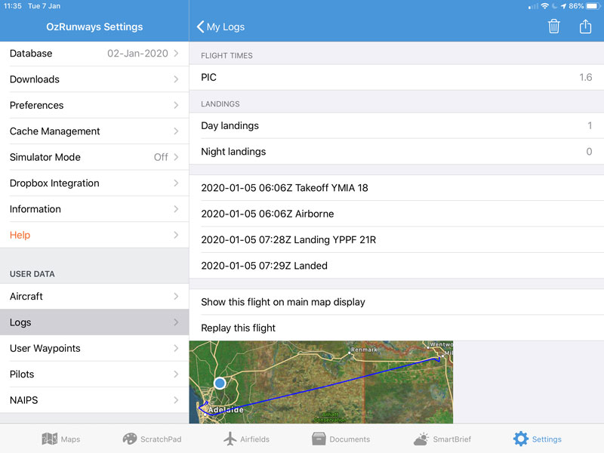Tap the Day landings row
This screenshot has height=453, width=604.
[x=396, y=125]
